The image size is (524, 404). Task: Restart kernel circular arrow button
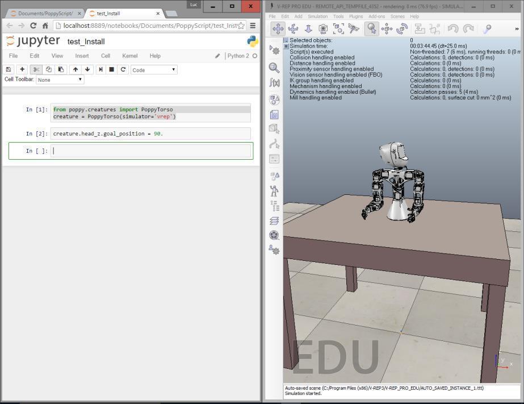pos(123,69)
